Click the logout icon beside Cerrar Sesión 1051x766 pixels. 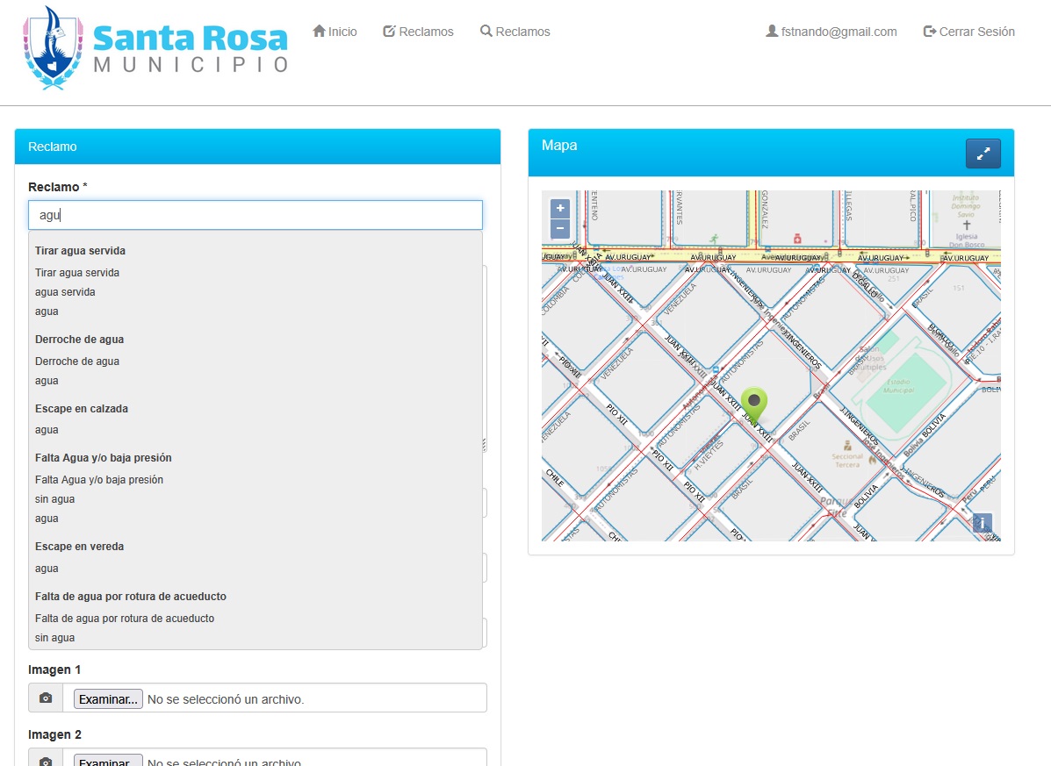pyautogui.click(x=928, y=30)
